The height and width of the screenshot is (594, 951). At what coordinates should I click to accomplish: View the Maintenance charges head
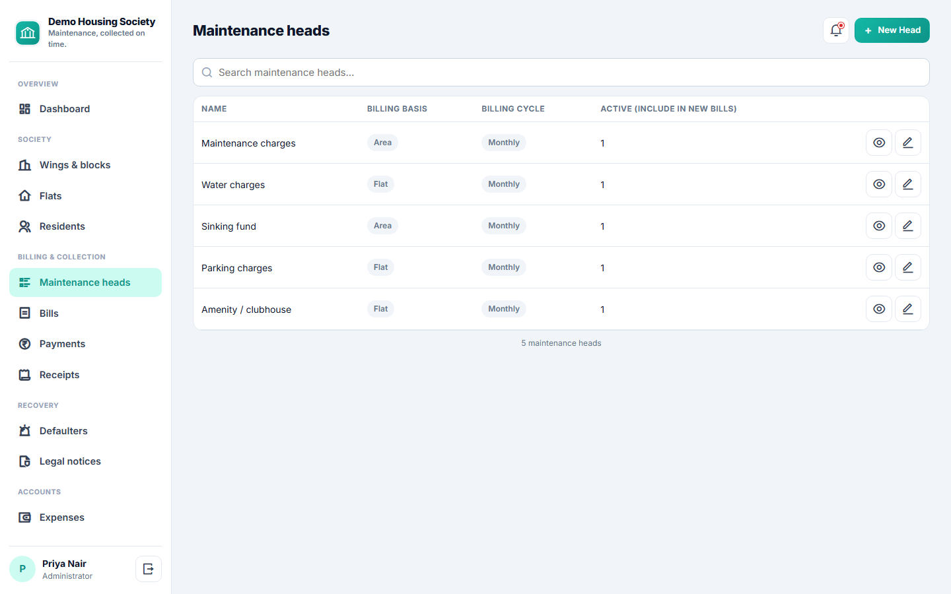pyautogui.click(x=879, y=143)
